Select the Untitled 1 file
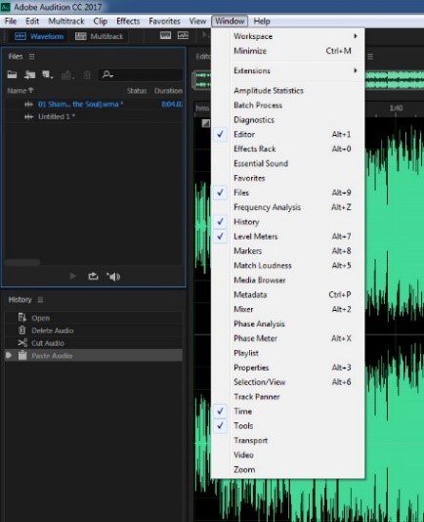The height and width of the screenshot is (522, 424). 93,116
